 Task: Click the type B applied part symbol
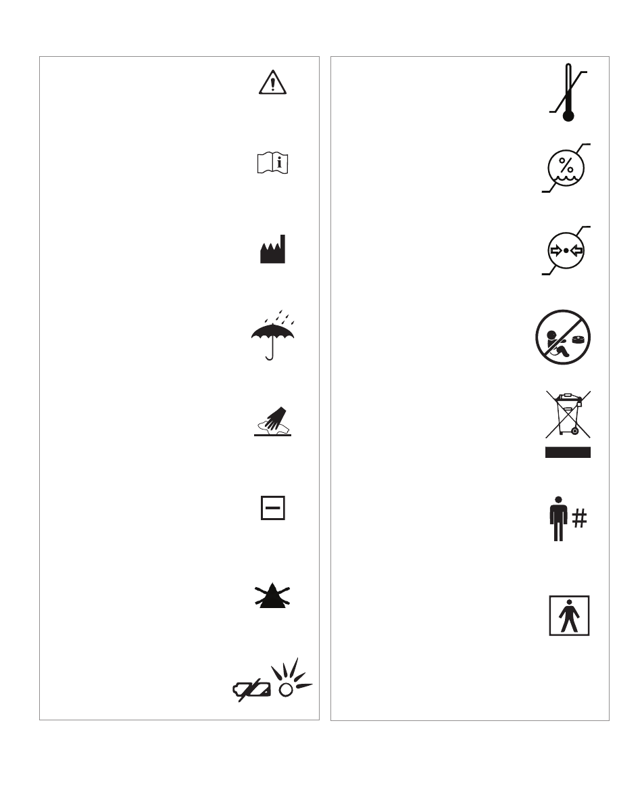(x=569, y=615)
